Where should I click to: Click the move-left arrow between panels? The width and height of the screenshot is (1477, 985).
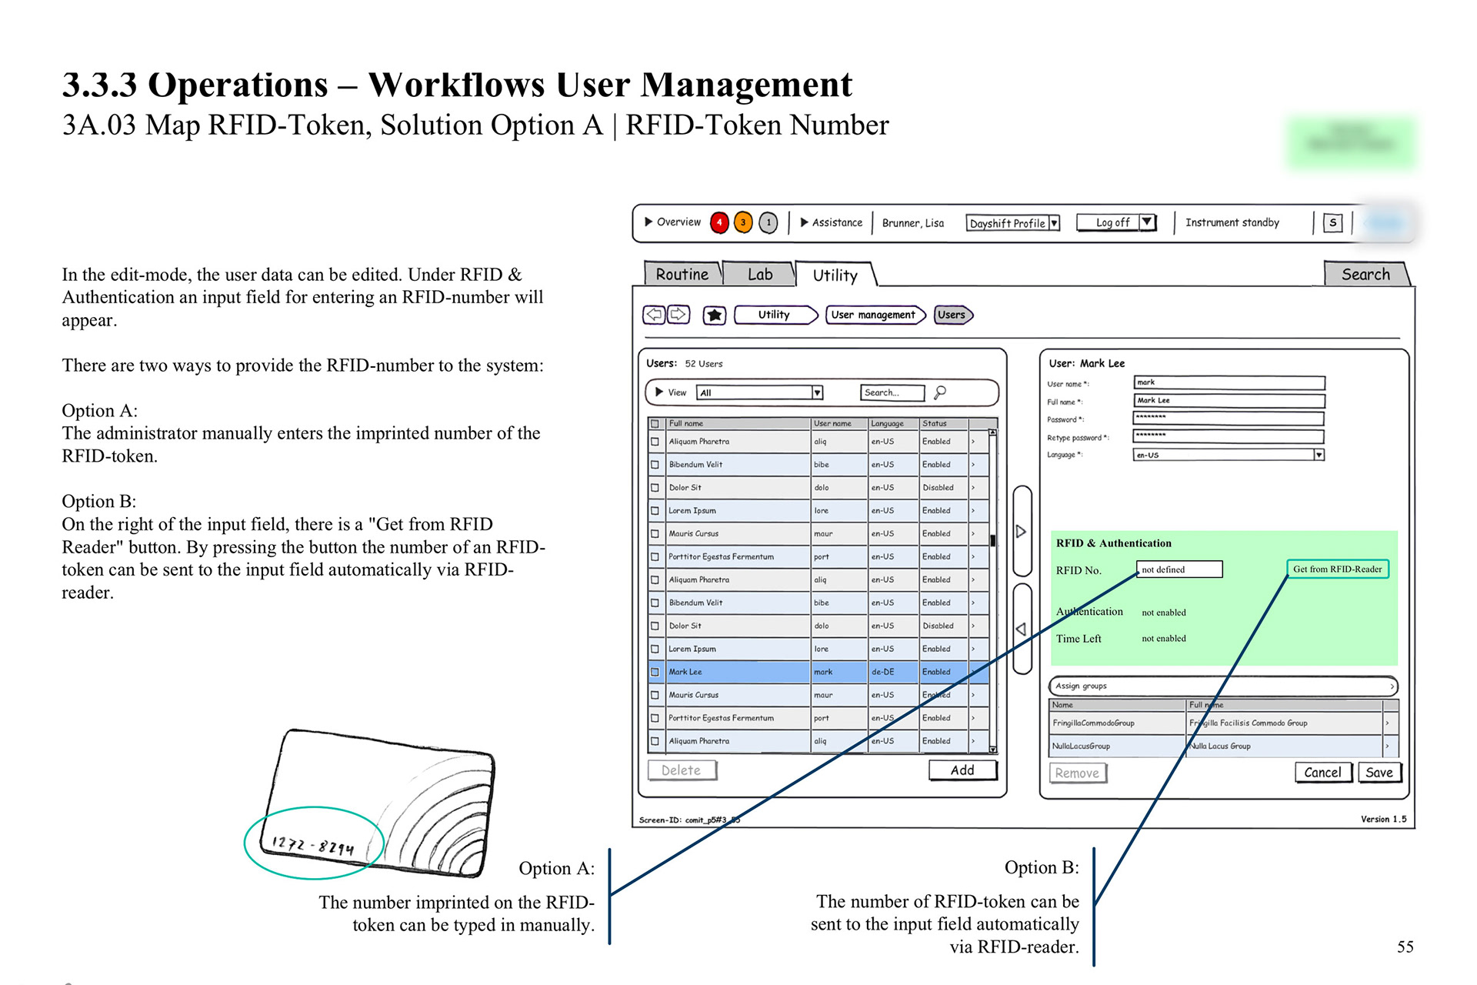click(x=1022, y=629)
